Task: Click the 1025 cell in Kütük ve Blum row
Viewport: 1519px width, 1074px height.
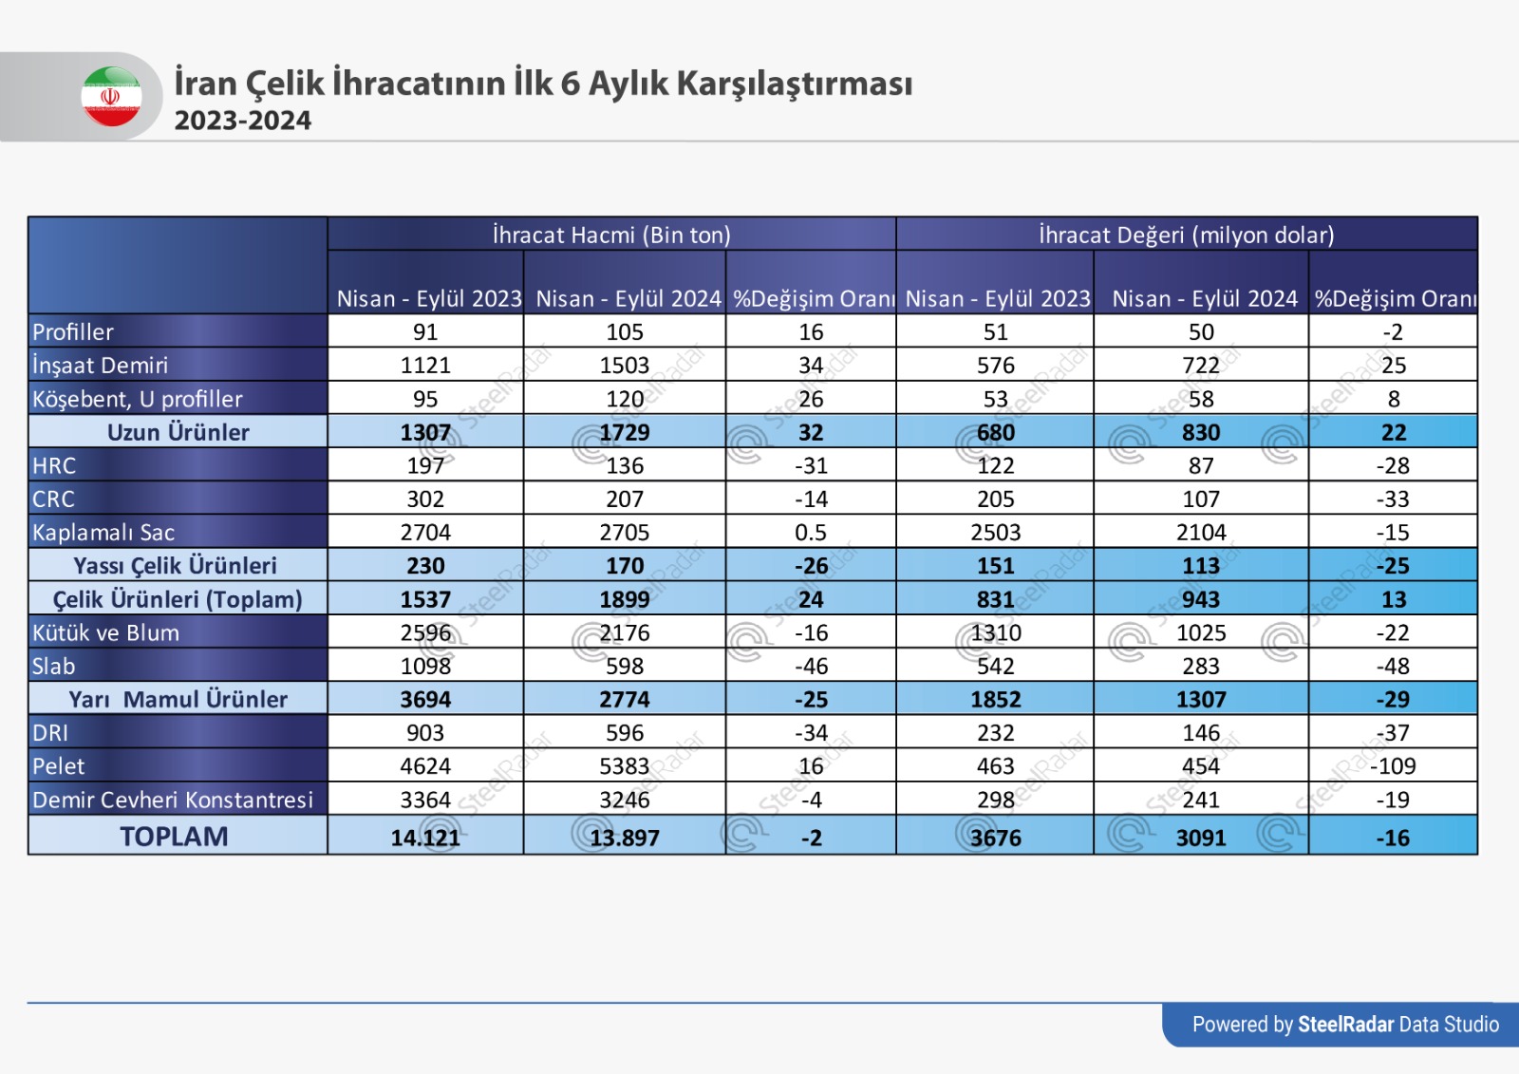Action: (1201, 632)
